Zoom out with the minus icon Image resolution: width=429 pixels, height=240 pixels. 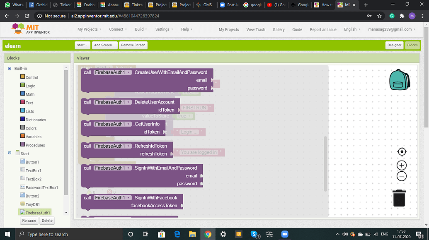401,176
